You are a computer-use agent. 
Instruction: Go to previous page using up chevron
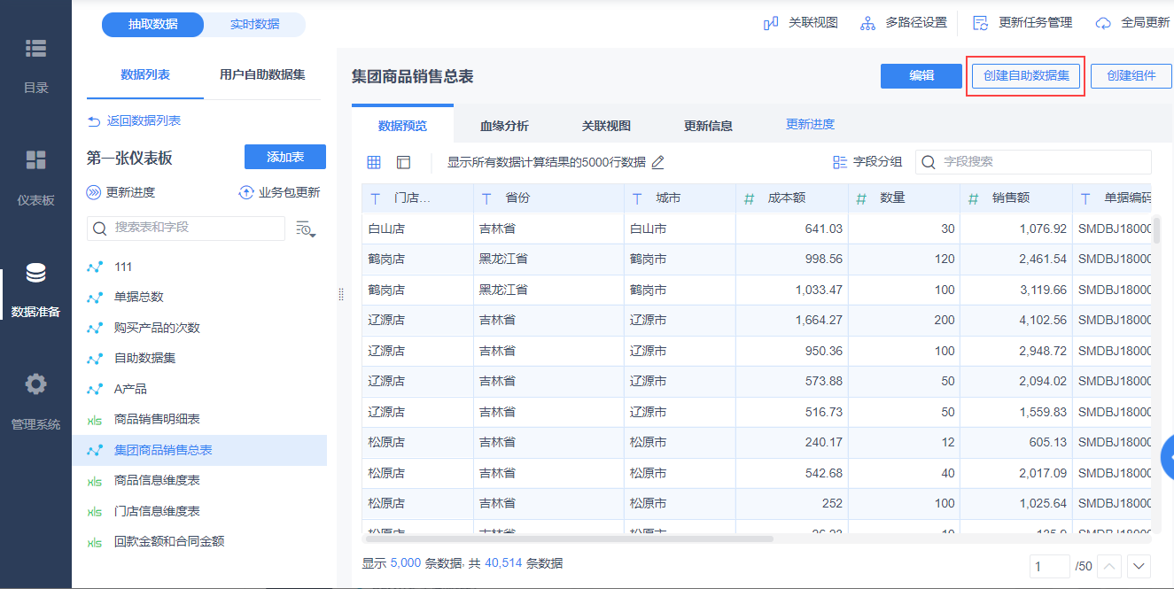[1109, 566]
